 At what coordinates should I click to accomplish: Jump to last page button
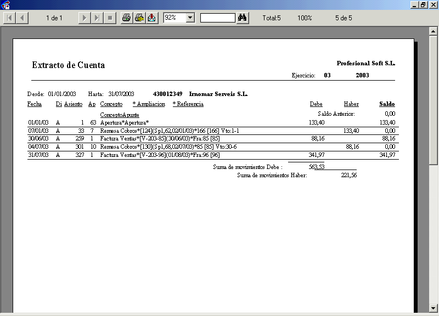coord(97,18)
